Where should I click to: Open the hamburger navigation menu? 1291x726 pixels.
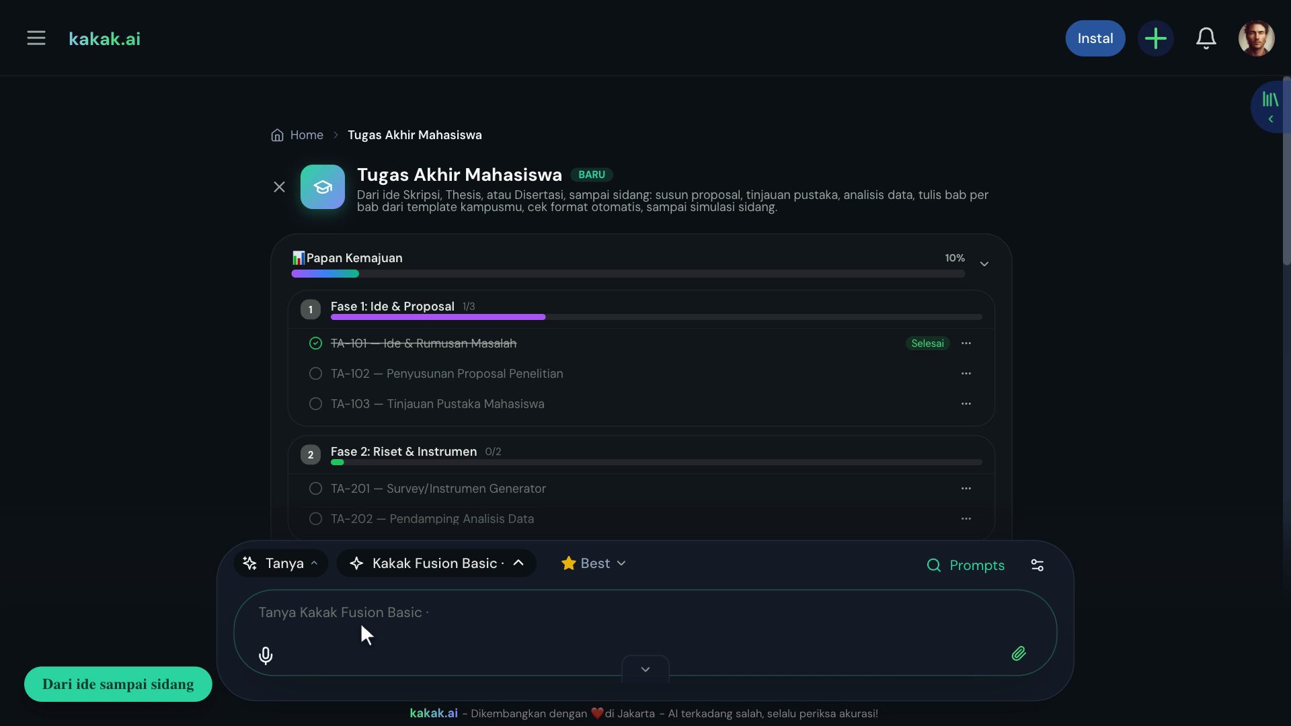click(x=36, y=38)
